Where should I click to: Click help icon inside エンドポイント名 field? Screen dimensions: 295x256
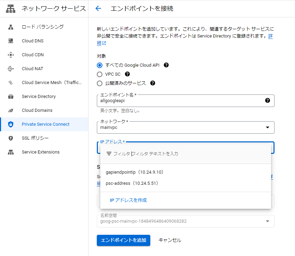point(267,100)
